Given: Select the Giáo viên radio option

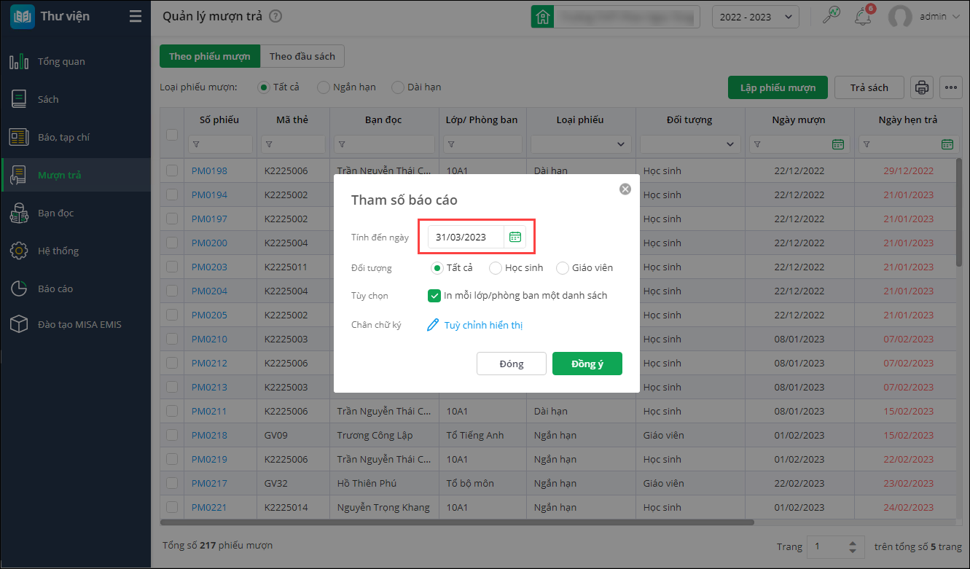Looking at the screenshot, I should coord(563,268).
